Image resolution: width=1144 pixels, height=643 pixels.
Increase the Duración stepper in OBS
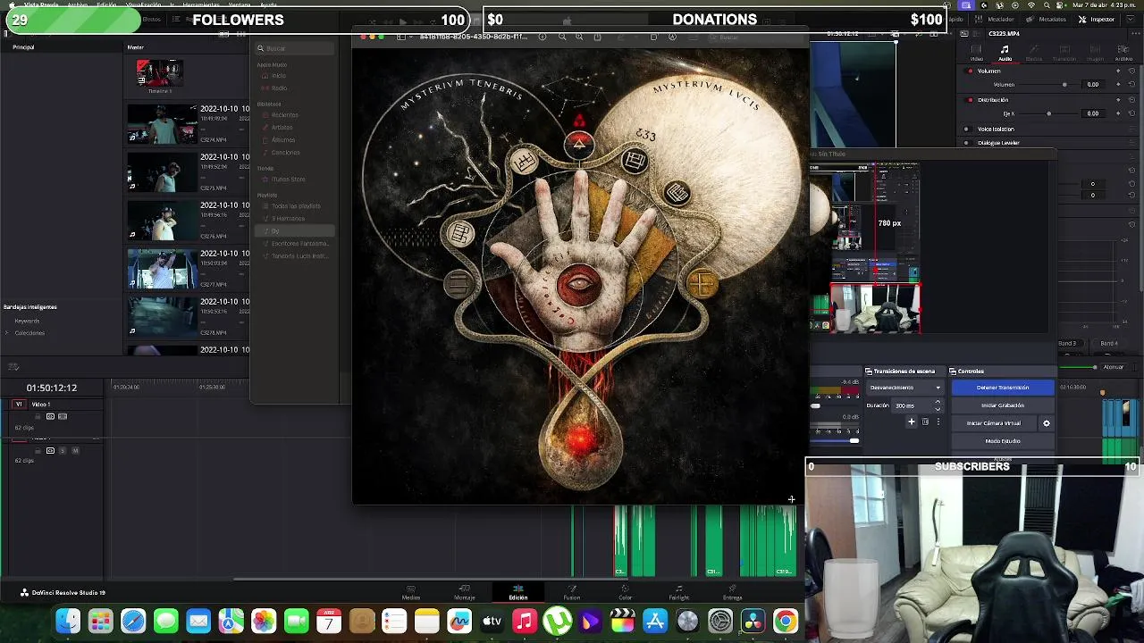click(938, 403)
